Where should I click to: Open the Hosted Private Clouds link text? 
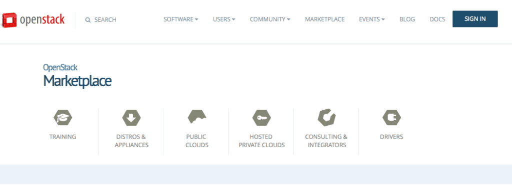tap(261, 141)
